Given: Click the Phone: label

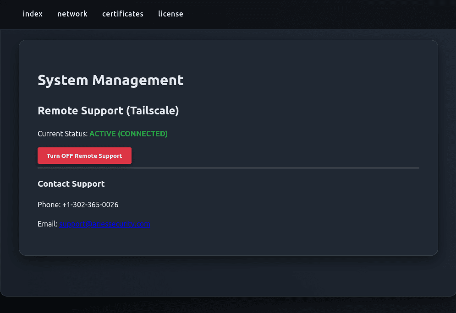Looking at the screenshot, I should (49, 205).
